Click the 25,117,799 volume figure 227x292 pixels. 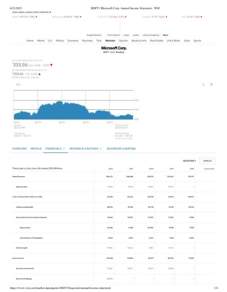coord(19,128)
